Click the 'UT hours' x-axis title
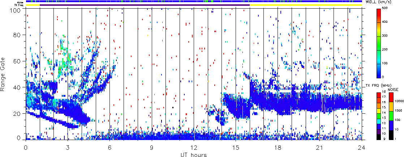 tap(194, 154)
